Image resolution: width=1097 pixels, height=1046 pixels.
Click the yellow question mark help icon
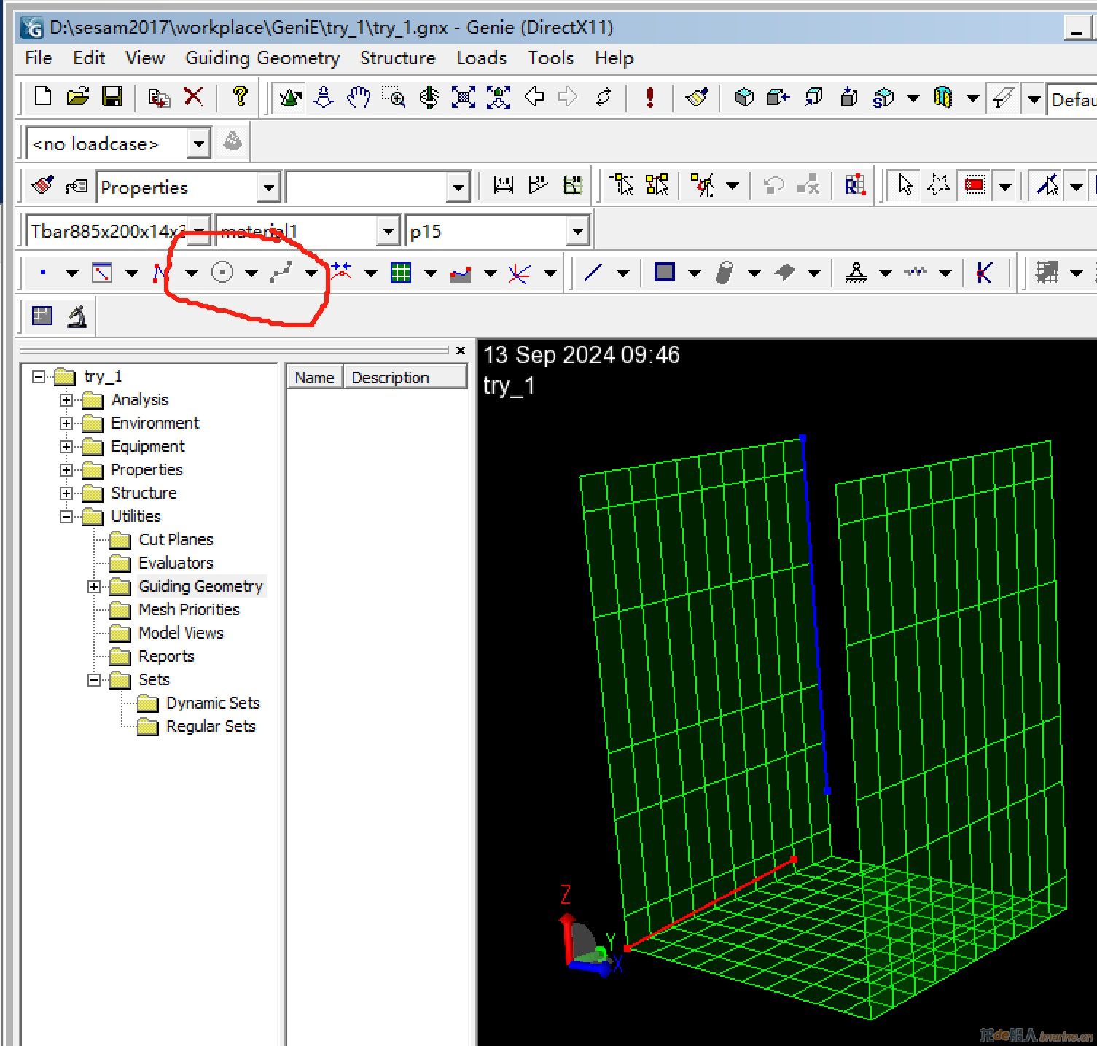[241, 96]
